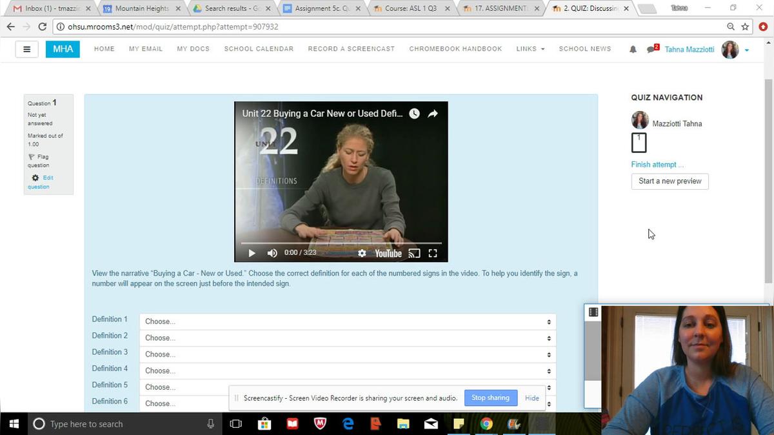Mute the video volume speaker icon
This screenshot has width=774, height=435.
coord(272,253)
